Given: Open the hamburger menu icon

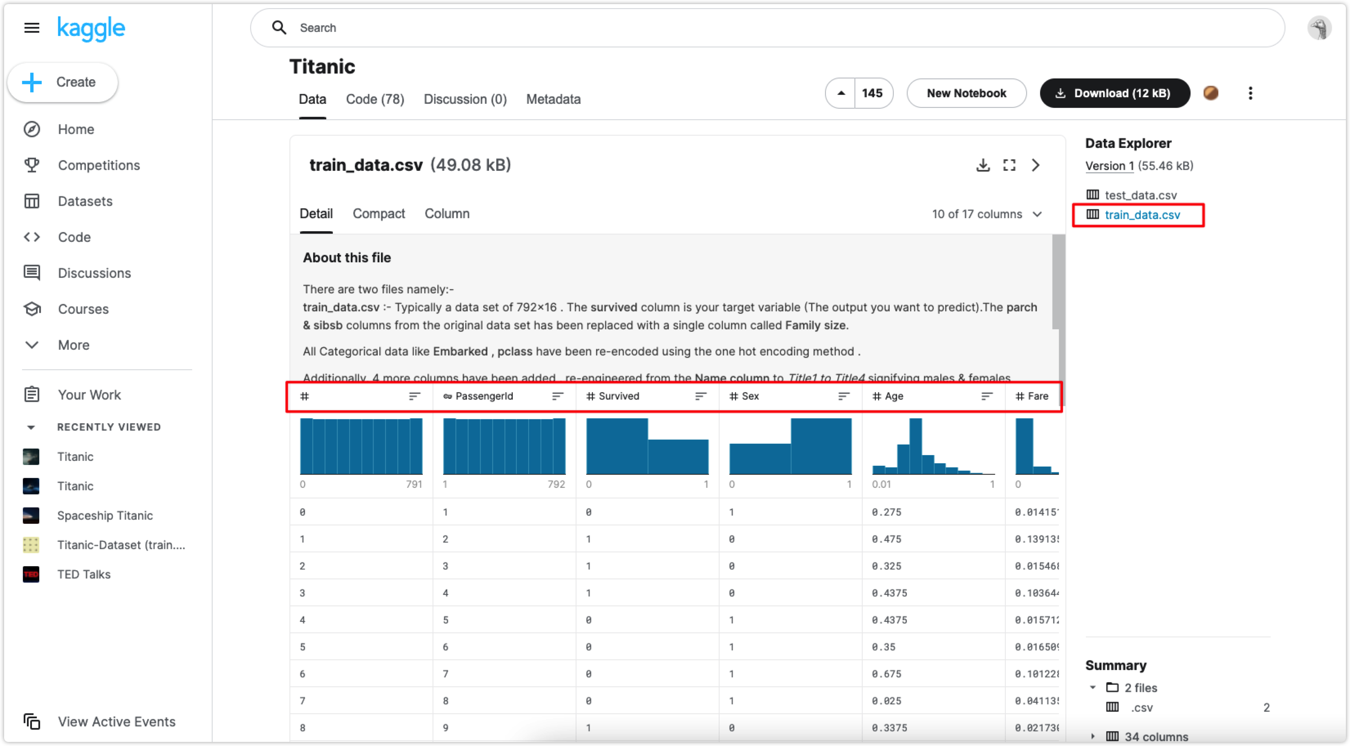Looking at the screenshot, I should tap(31, 28).
